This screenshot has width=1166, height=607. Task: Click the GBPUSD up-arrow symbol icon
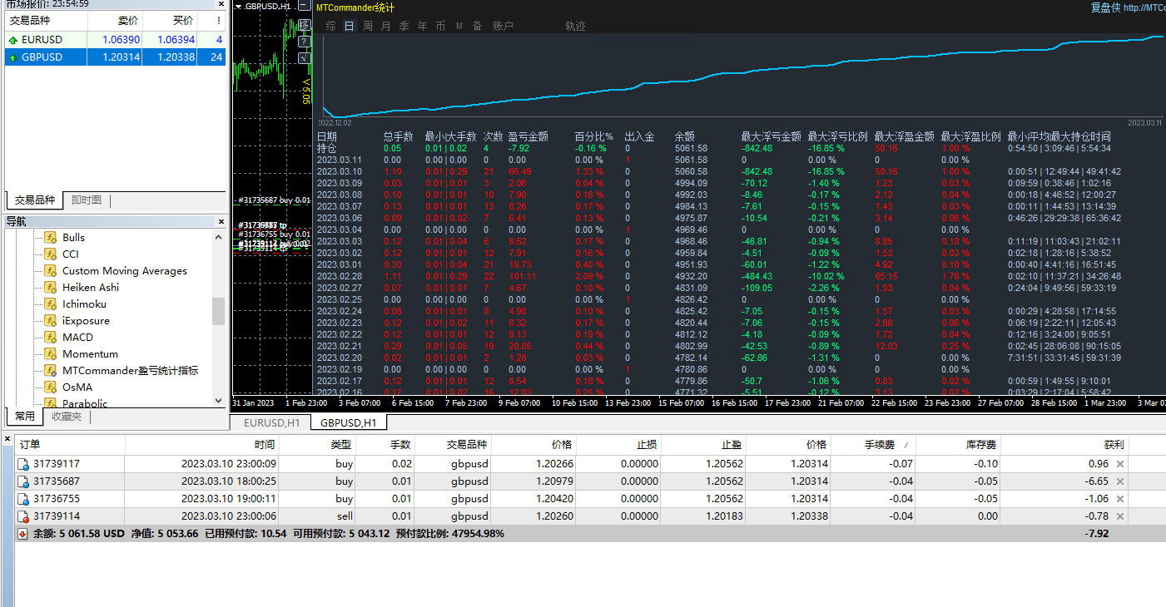[x=12, y=57]
